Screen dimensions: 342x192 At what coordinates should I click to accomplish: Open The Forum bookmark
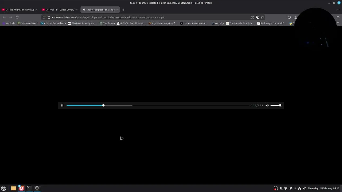tap(107, 23)
